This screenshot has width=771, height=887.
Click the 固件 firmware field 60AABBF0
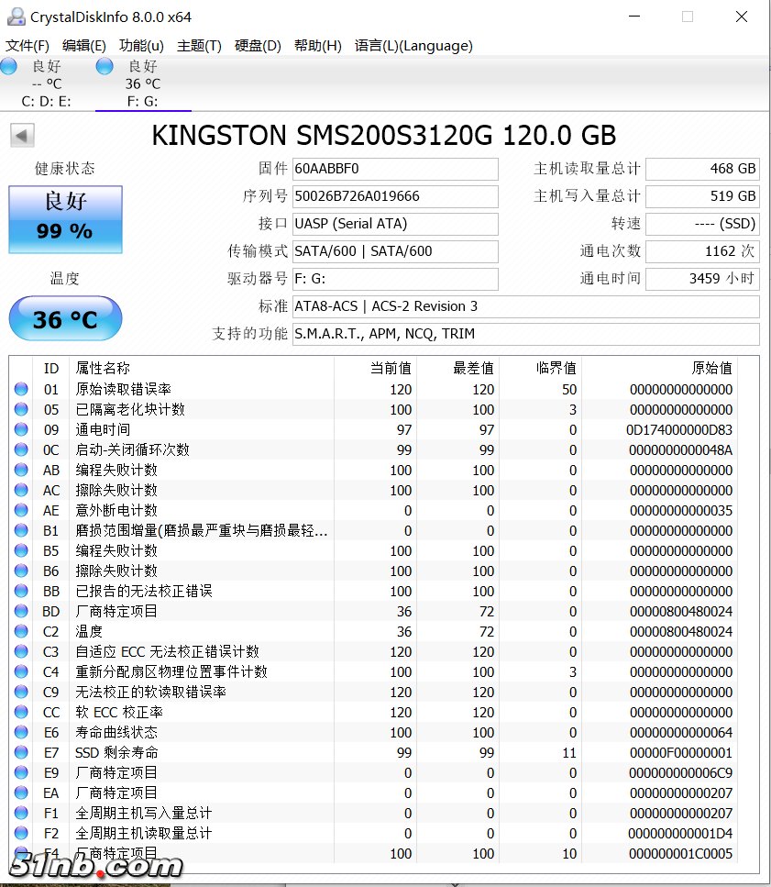[x=394, y=169]
